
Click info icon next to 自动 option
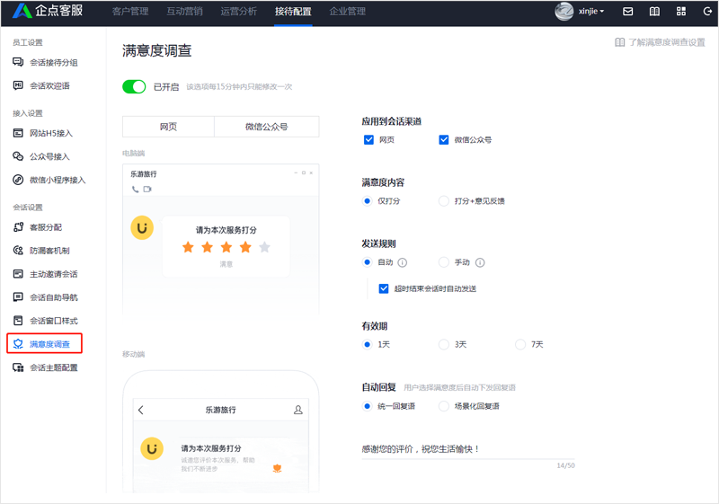(x=402, y=262)
